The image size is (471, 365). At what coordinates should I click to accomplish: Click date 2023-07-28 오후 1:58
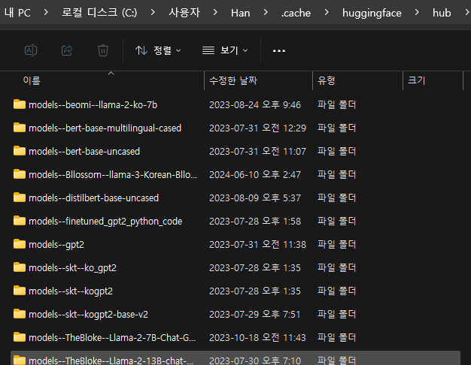pyautogui.click(x=255, y=222)
